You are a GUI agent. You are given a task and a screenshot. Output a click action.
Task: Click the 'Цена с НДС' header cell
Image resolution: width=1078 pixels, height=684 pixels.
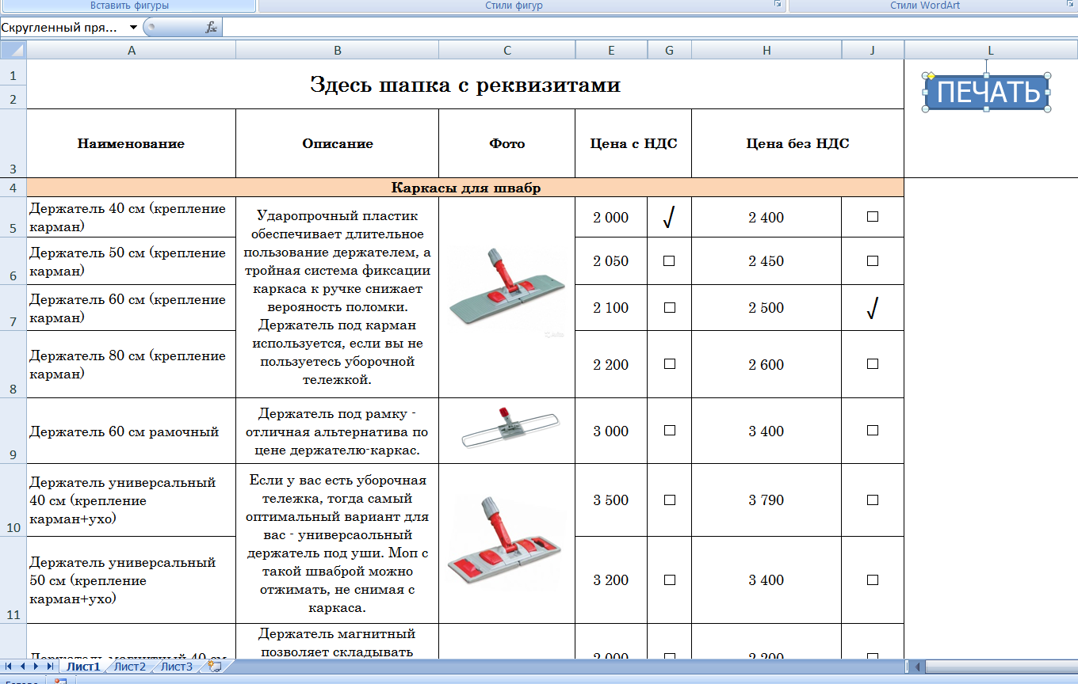(x=633, y=143)
